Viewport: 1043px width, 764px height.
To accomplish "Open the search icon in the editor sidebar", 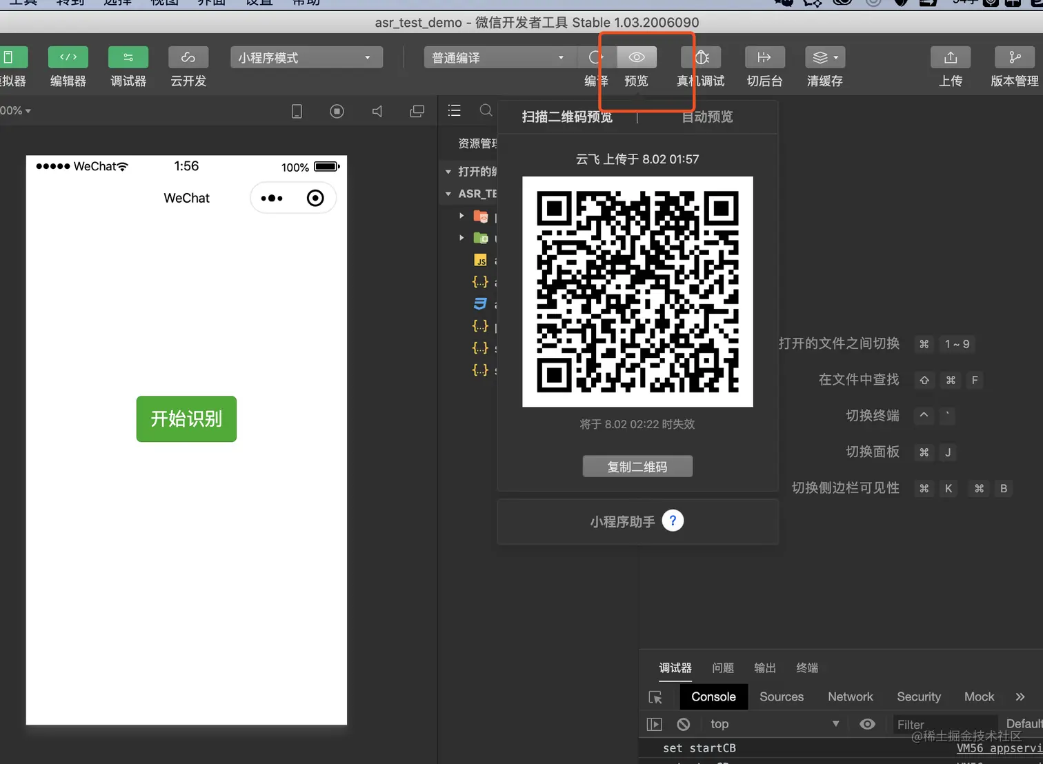I will pos(486,110).
